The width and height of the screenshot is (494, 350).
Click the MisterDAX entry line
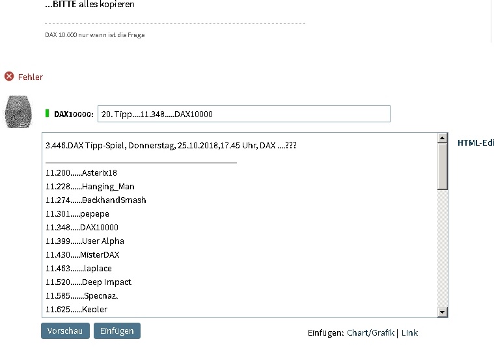tap(83, 255)
